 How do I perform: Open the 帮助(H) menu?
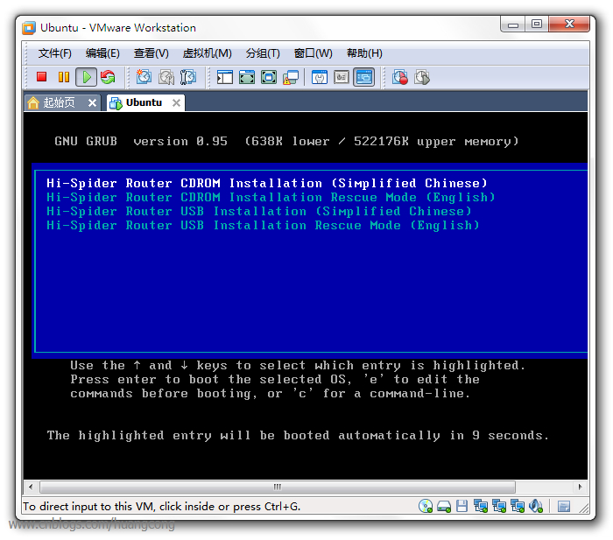click(364, 53)
